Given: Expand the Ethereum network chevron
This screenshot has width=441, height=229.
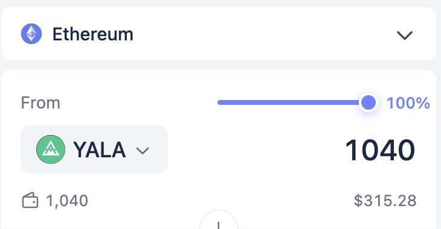Looking at the screenshot, I should 404,35.
